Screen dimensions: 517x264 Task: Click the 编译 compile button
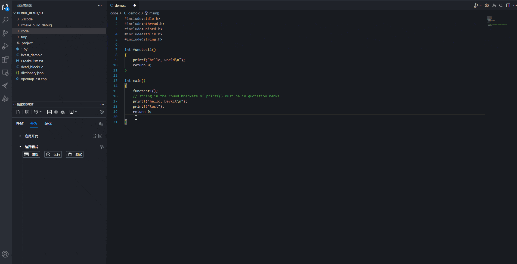pyautogui.click(x=31, y=154)
